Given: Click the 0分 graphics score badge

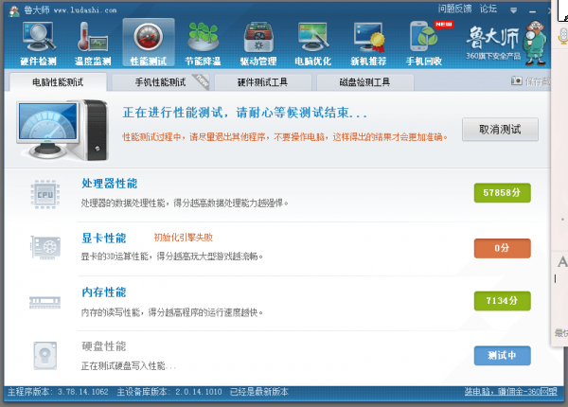Looking at the screenshot, I should pyautogui.click(x=502, y=248).
